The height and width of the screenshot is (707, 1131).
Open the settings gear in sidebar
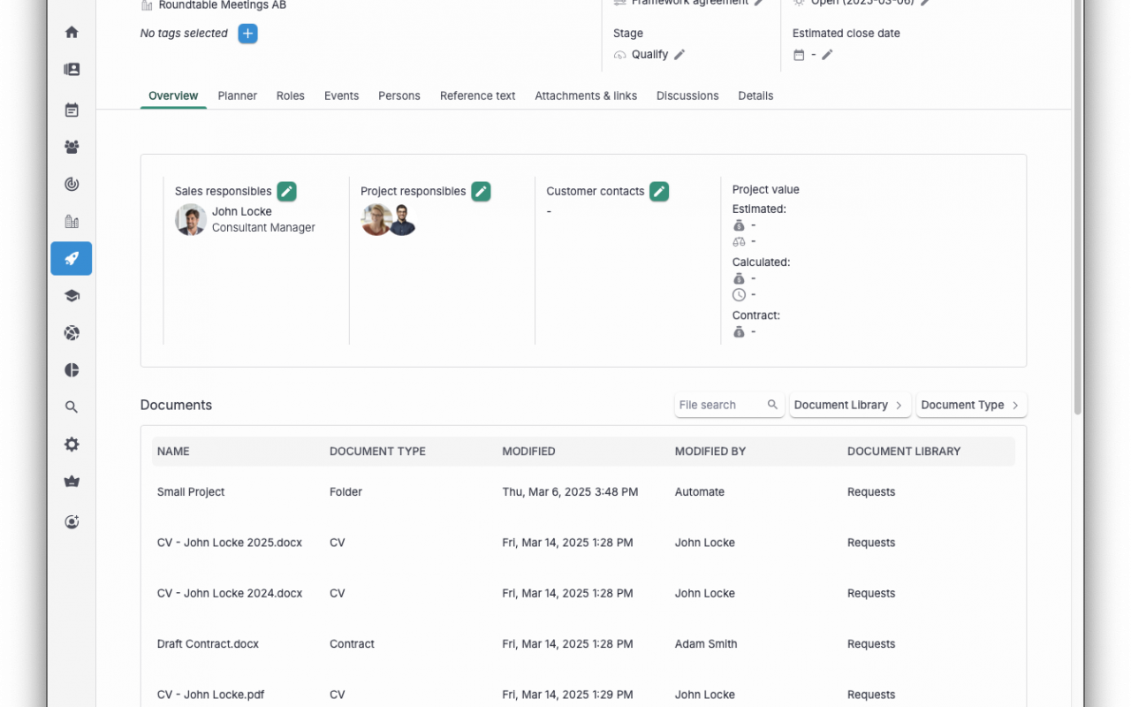[72, 445]
